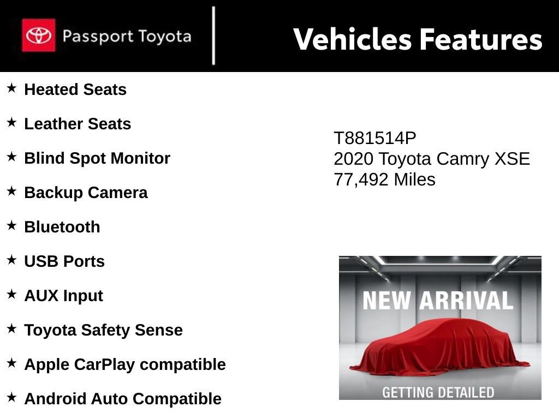Viewport: 559px width, 419px height.
Task: Select the star next to Toyota Safety Sense
Action: (11, 328)
